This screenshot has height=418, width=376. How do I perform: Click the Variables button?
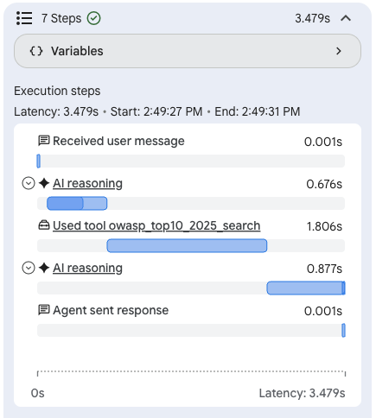[x=188, y=51]
